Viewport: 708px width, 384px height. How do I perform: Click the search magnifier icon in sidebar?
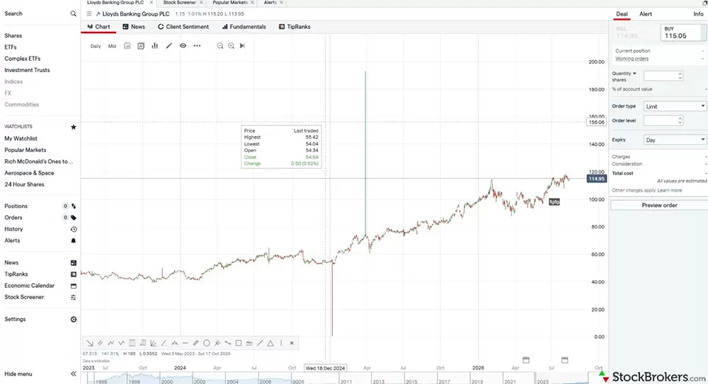coord(73,14)
